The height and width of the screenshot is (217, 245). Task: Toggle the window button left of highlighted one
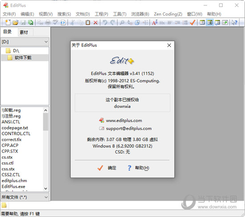click(202, 22)
